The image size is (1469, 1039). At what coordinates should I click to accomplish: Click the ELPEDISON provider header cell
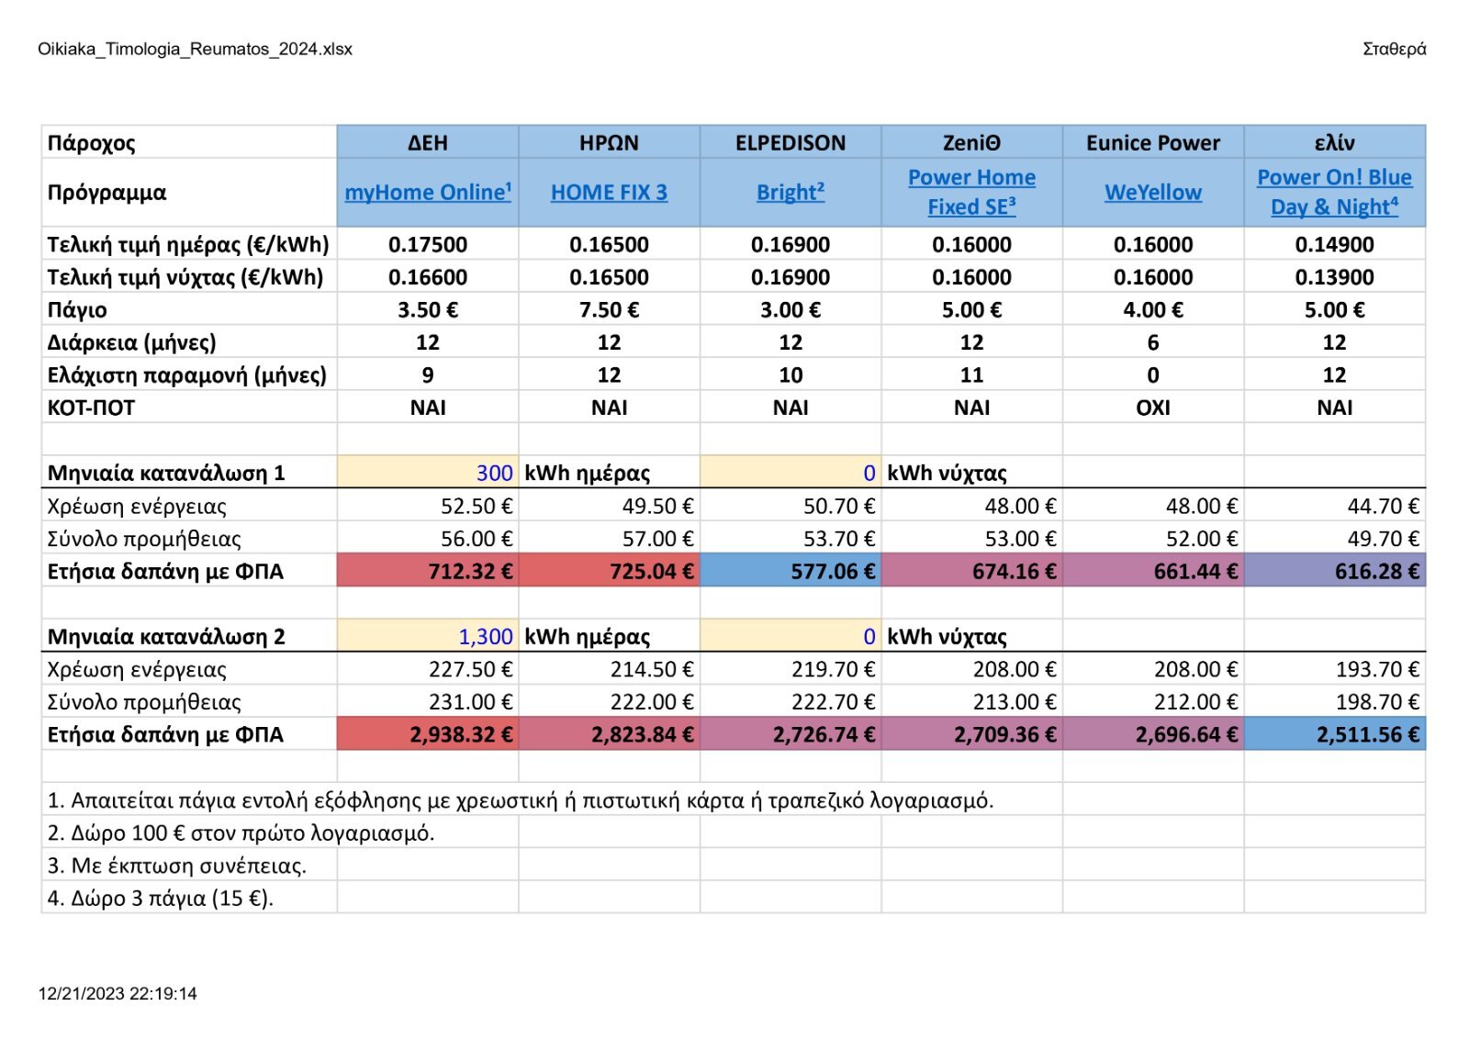(791, 142)
